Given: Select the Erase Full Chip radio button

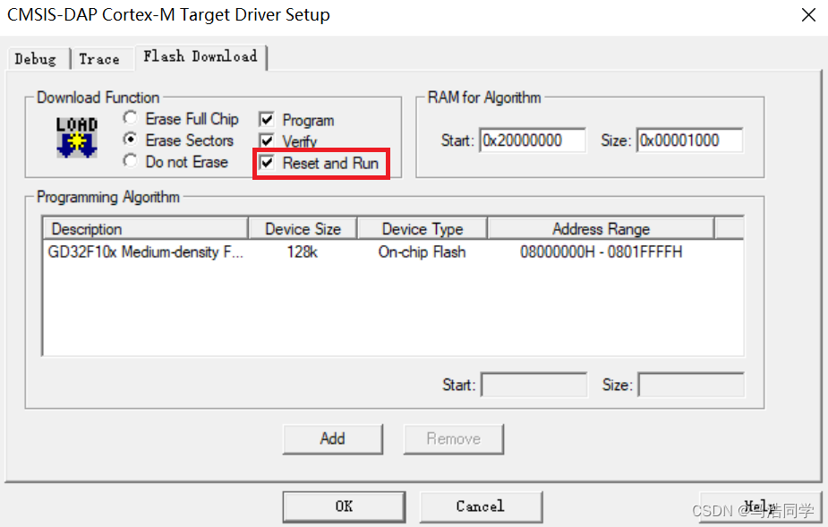Looking at the screenshot, I should pyautogui.click(x=130, y=117).
